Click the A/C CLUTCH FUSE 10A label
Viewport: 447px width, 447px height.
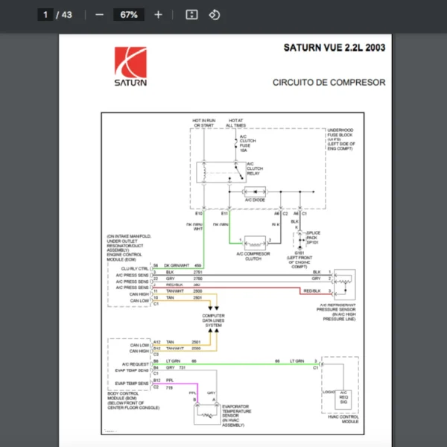click(x=247, y=143)
